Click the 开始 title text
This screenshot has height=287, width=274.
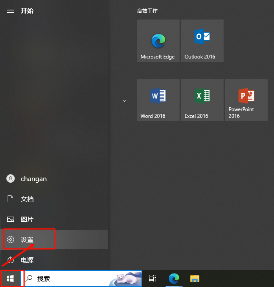click(27, 11)
